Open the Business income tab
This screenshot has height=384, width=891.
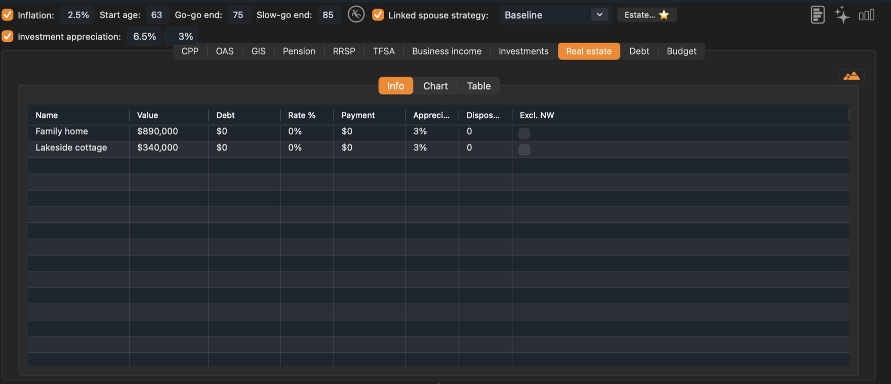(447, 51)
